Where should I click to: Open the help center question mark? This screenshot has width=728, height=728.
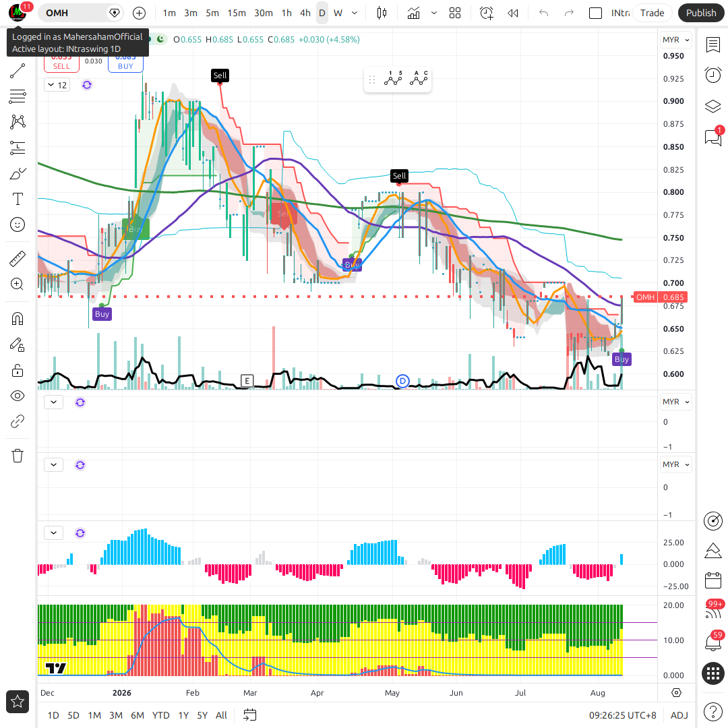pyautogui.click(x=713, y=711)
